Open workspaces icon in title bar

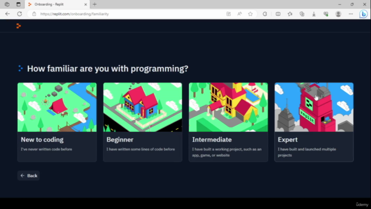[x=7, y=4]
